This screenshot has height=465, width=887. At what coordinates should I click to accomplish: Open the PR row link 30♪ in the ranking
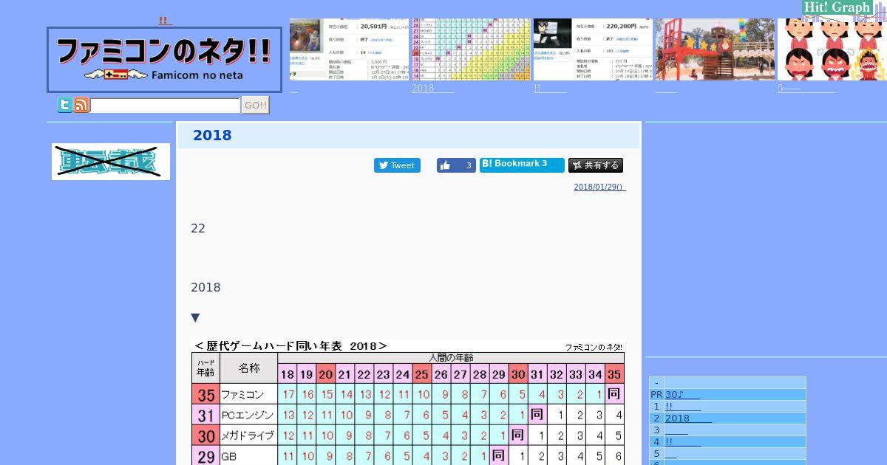click(x=682, y=395)
